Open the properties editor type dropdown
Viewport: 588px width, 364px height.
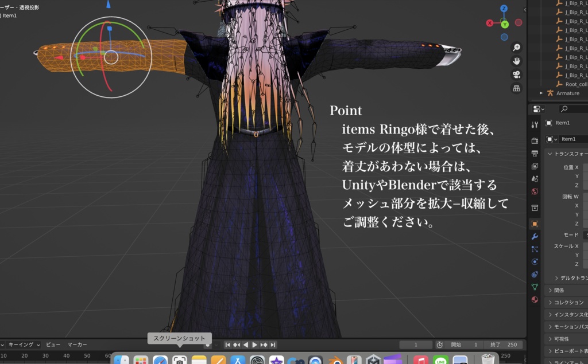[x=539, y=109]
